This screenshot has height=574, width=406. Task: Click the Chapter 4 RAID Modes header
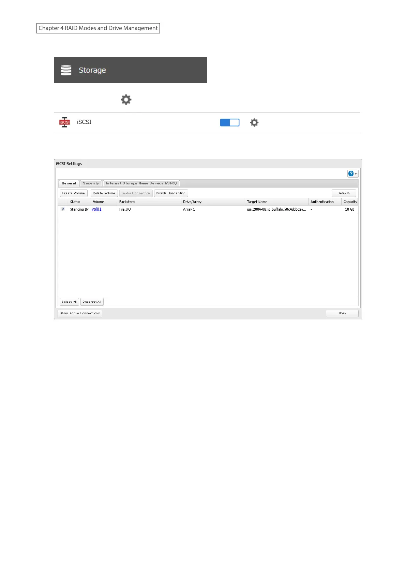click(x=98, y=28)
